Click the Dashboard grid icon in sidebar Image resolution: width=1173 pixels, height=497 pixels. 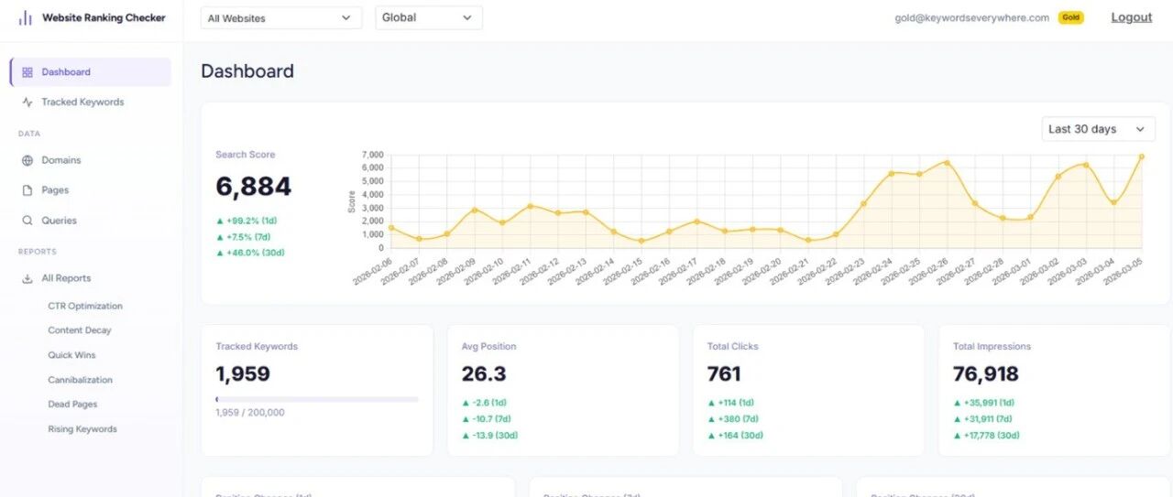click(27, 72)
